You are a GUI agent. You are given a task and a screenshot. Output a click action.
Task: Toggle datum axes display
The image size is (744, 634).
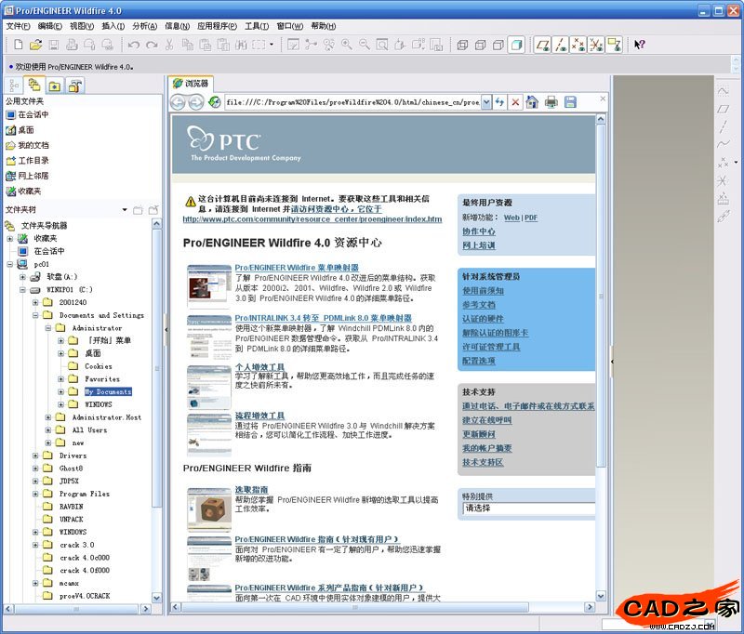pyautogui.click(x=560, y=45)
